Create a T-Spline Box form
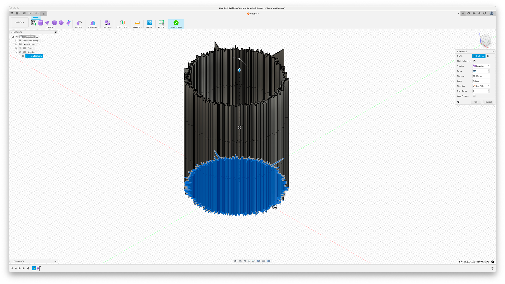 pos(41,23)
